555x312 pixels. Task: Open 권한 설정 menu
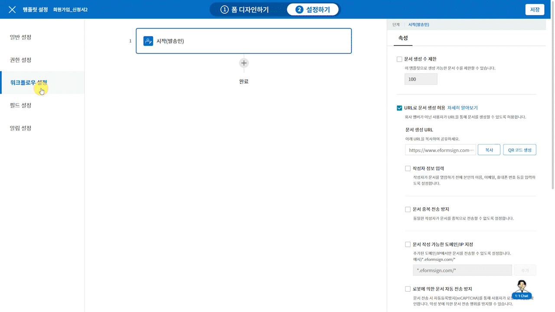[21, 60]
